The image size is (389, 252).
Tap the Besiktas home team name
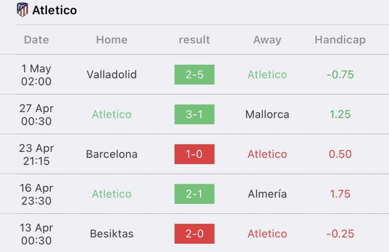112,234
